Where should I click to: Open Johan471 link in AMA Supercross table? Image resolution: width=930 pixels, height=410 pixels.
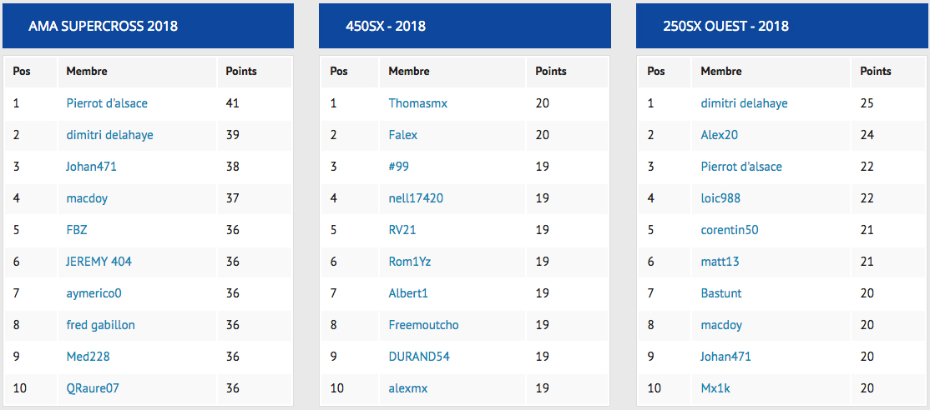[91, 166]
